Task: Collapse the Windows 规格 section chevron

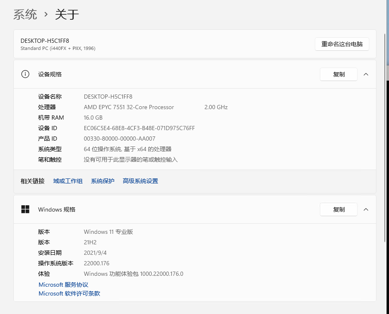Action: click(366, 209)
